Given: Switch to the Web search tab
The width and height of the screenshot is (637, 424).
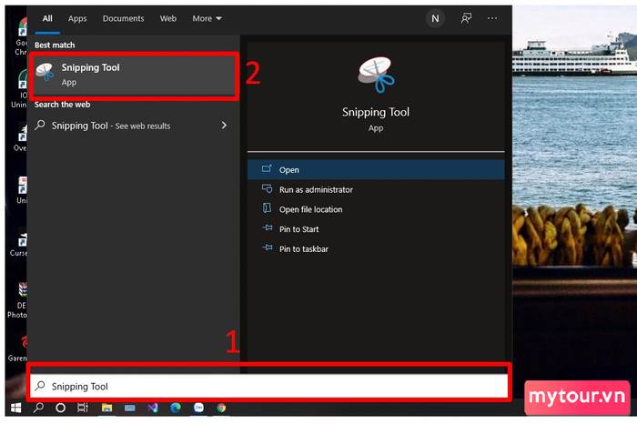Looking at the screenshot, I should pyautogui.click(x=167, y=19).
